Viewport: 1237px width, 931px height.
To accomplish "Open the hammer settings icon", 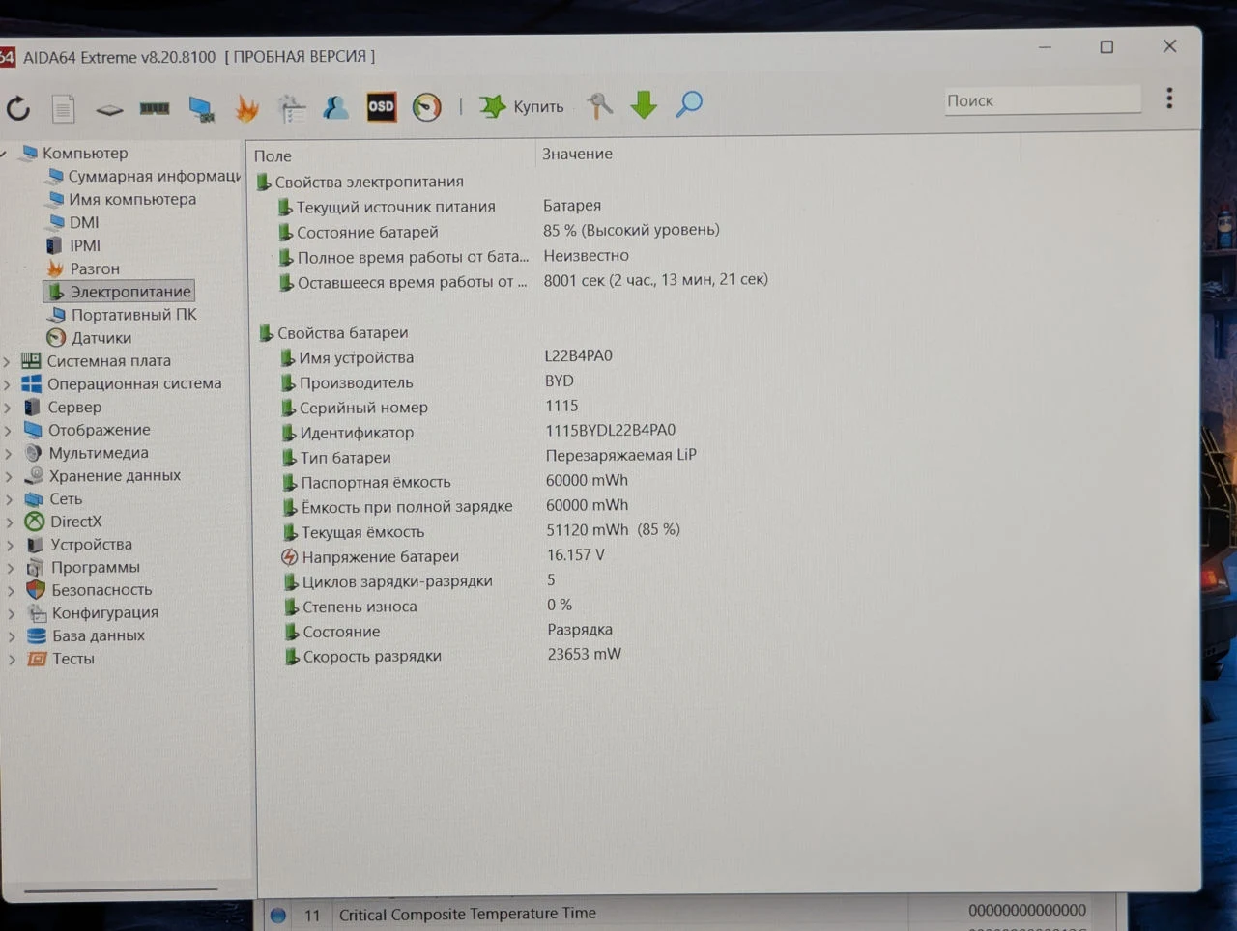I will click(x=599, y=104).
